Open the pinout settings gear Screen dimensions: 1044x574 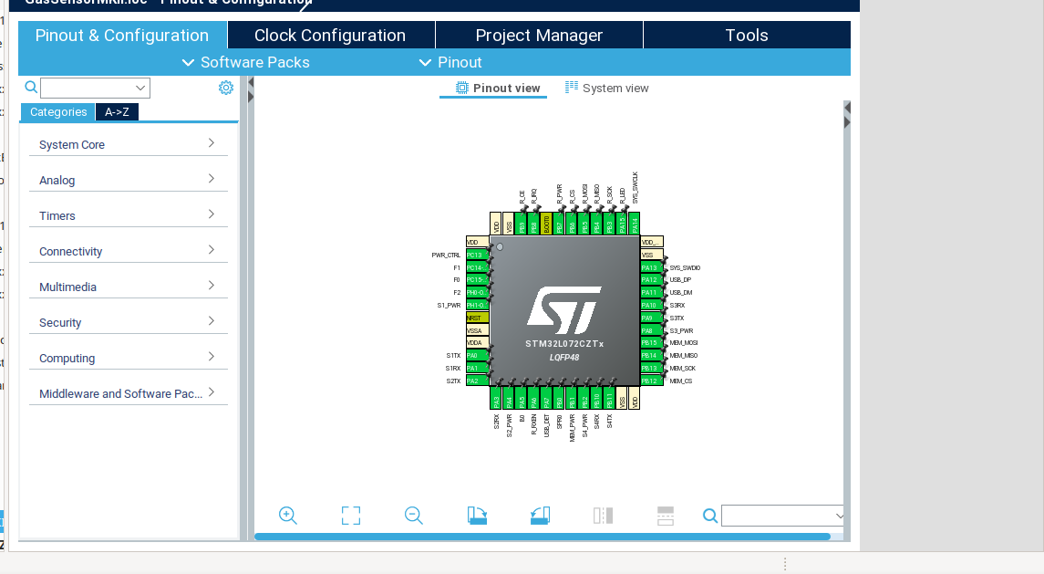(x=225, y=87)
